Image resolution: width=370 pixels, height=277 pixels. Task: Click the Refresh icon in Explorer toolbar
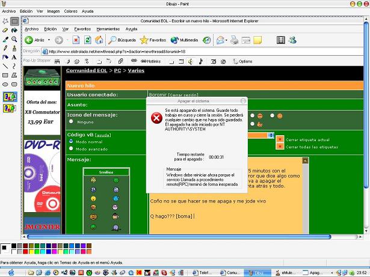click(88, 40)
